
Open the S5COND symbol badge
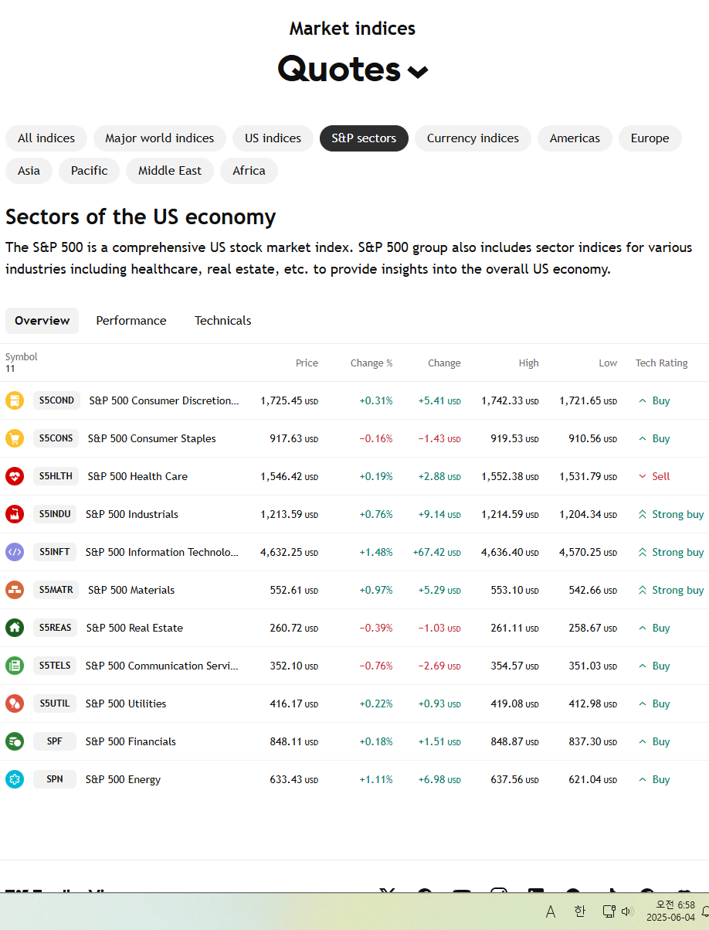pyautogui.click(x=56, y=400)
